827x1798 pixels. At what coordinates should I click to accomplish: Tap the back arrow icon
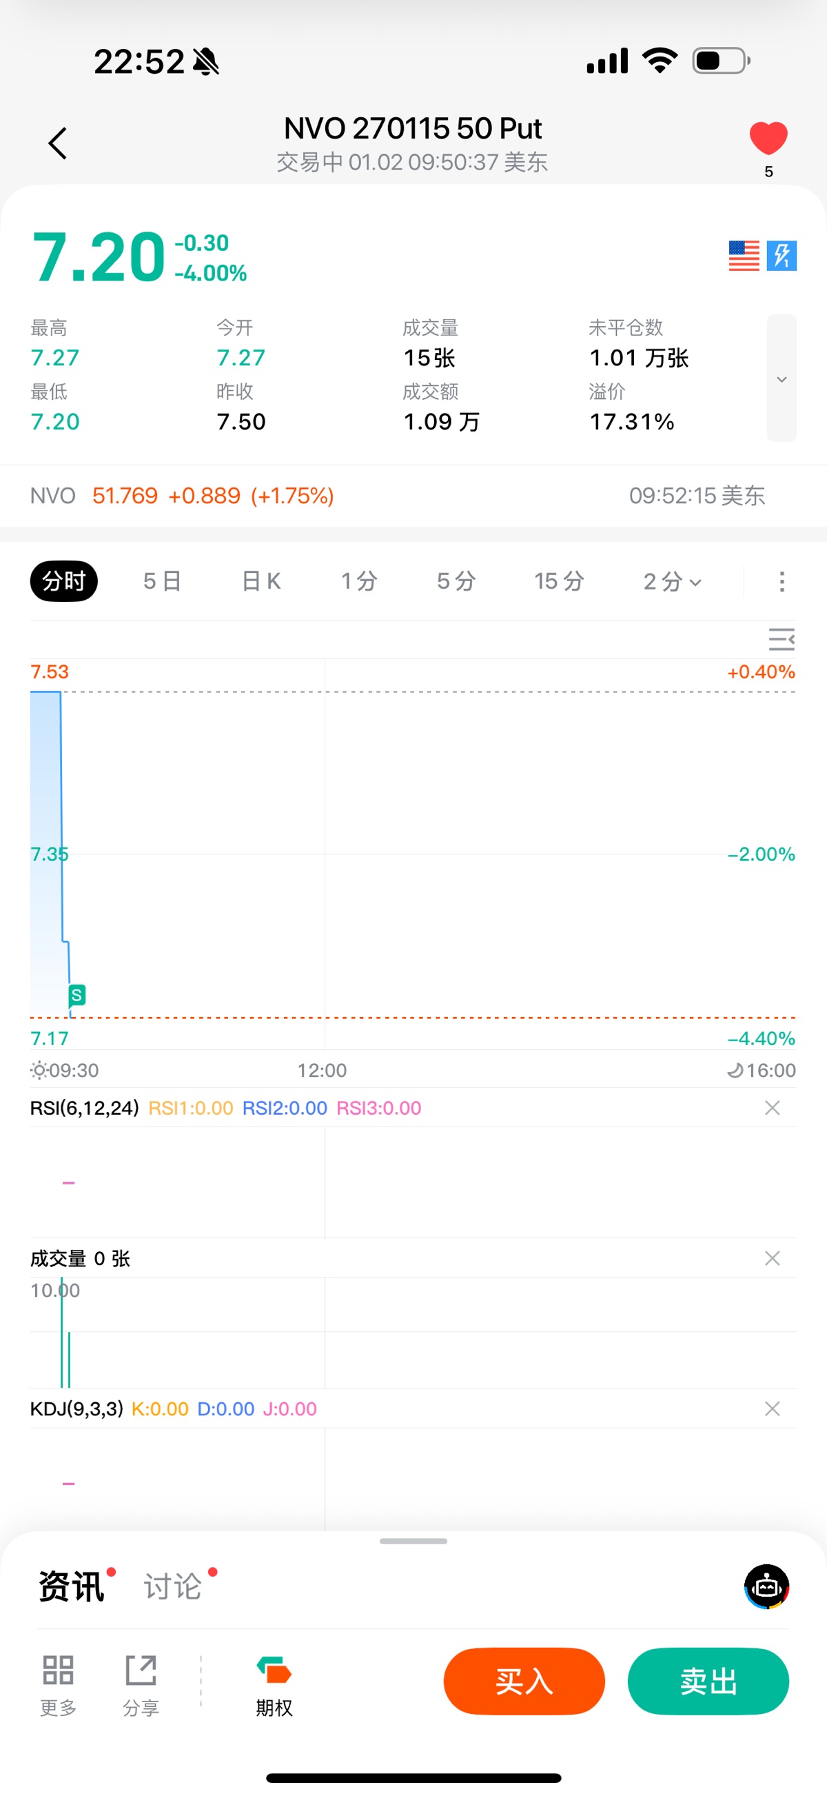(58, 143)
